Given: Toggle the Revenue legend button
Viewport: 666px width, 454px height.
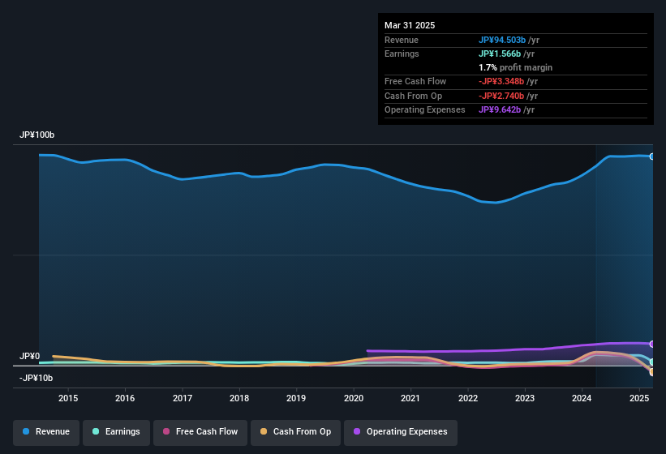Looking at the screenshot, I should [x=46, y=432].
